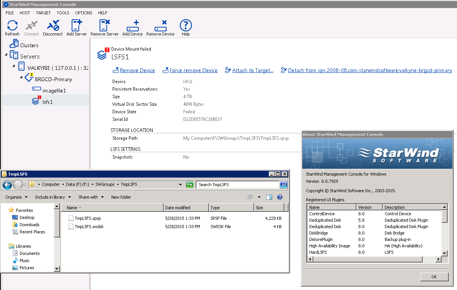Open Music library in Explorer navigation pane
This screenshot has height=290, width=457.
coord(25,261)
